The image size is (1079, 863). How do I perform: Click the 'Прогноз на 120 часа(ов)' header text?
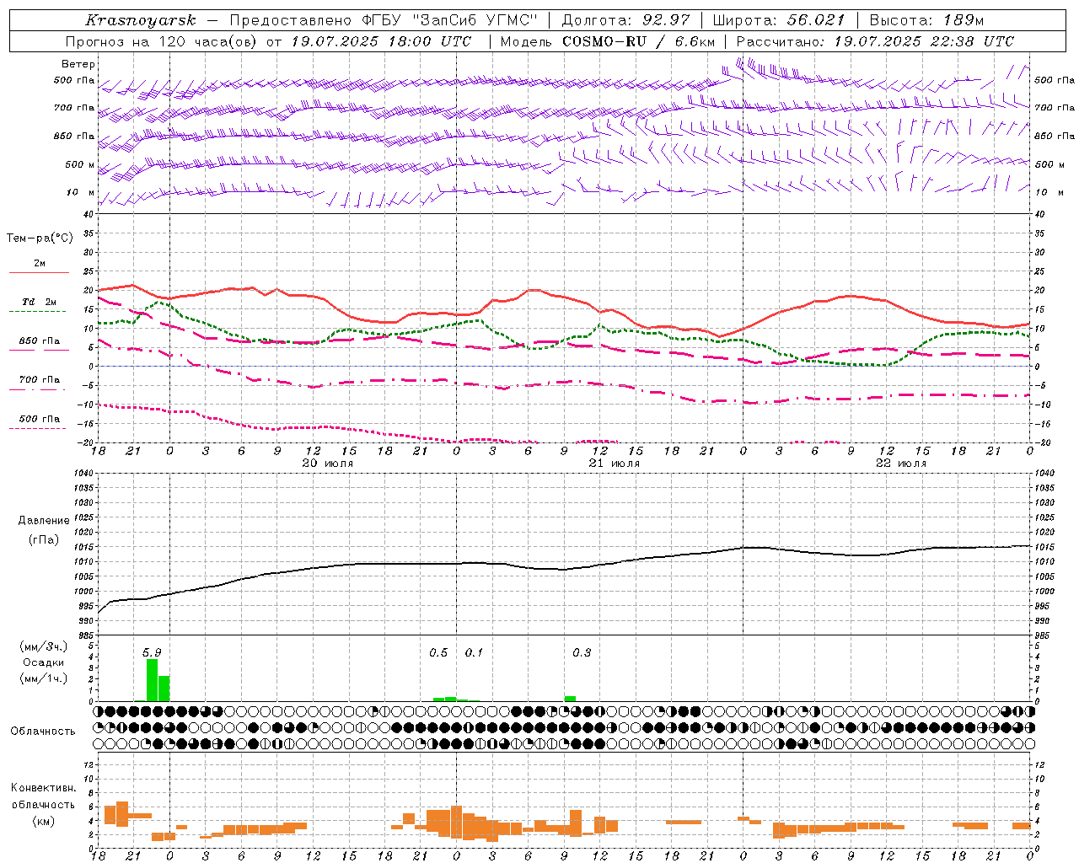click(162, 41)
